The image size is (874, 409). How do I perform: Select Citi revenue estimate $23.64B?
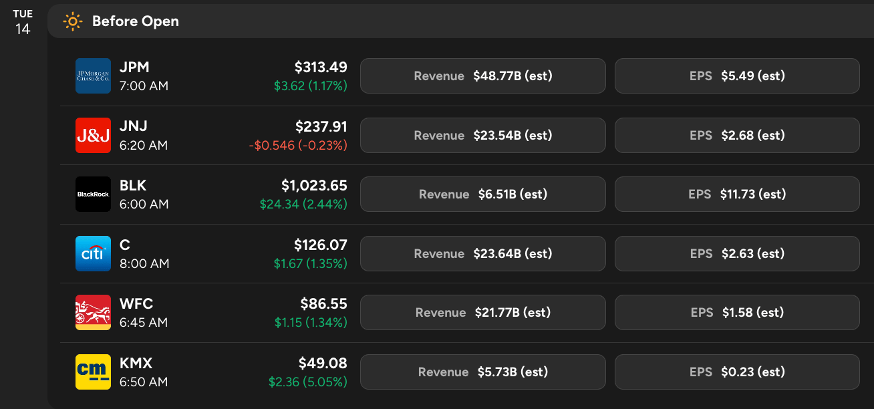pos(483,253)
